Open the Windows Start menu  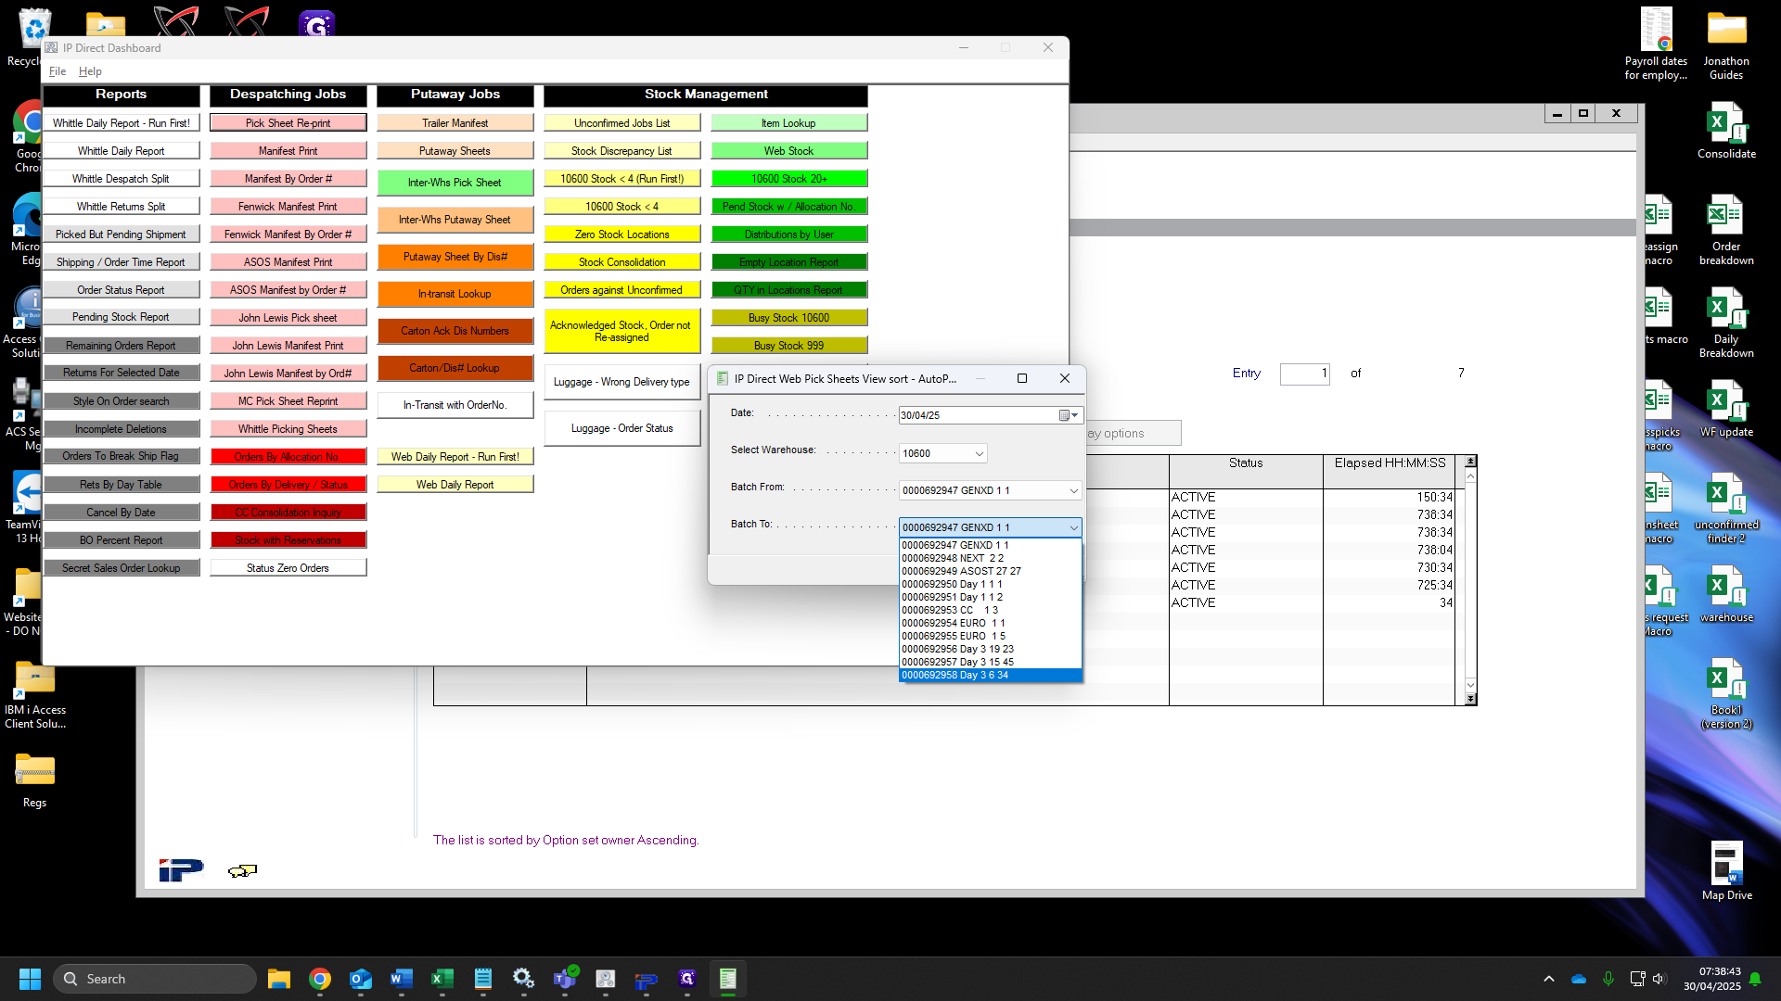30,979
